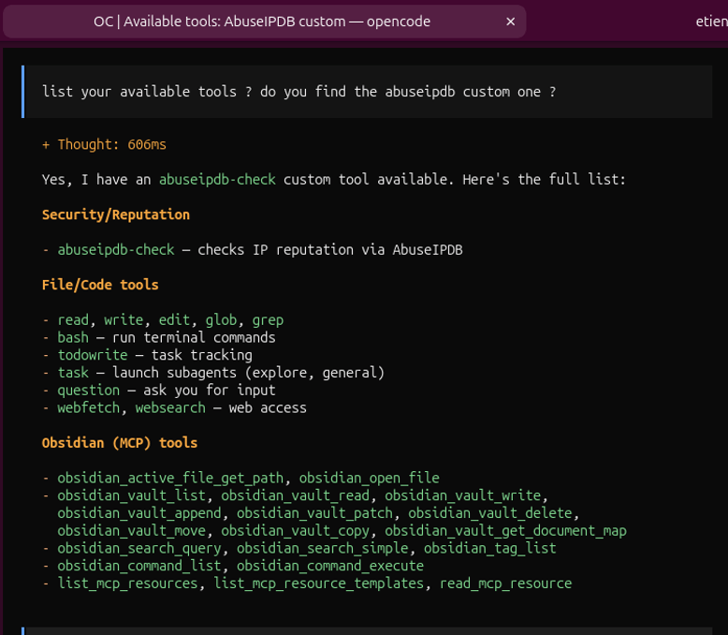Click 'obsidian_search_simple' tool name

[x=322, y=549]
